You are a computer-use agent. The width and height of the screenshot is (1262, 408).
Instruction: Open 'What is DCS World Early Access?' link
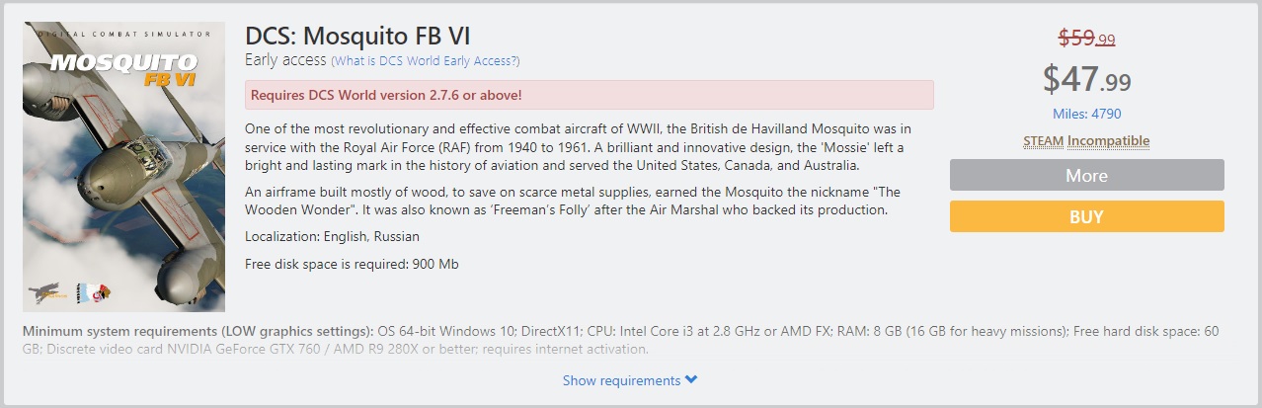[x=426, y=61]
